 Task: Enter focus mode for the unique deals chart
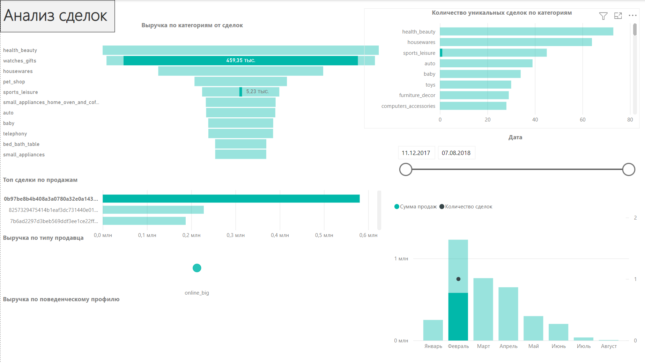coord(618,16)
